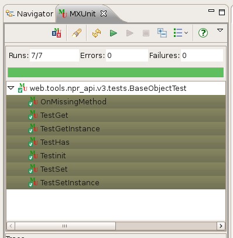Click the collapse all tree icon
This screenshot has height=238, width=233.
(162, 33)
